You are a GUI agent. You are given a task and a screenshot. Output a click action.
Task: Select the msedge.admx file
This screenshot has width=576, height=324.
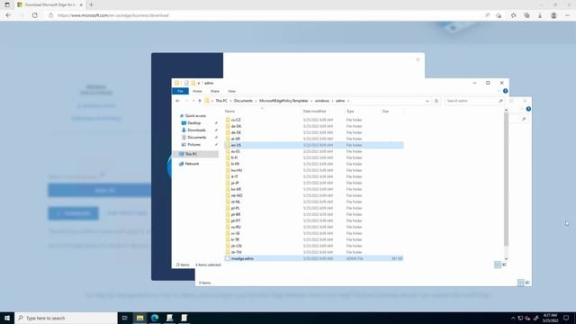tap(242, 258)
